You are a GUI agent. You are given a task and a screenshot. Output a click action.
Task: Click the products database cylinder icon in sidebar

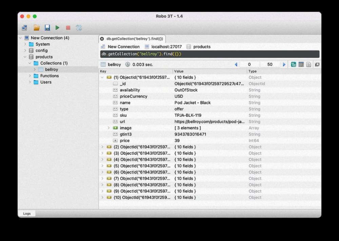coord(31,57)
